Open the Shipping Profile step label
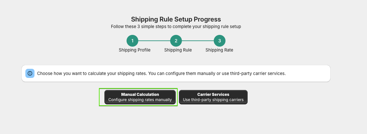The width and height of the screenshot is (367, 134). (135, 50)
